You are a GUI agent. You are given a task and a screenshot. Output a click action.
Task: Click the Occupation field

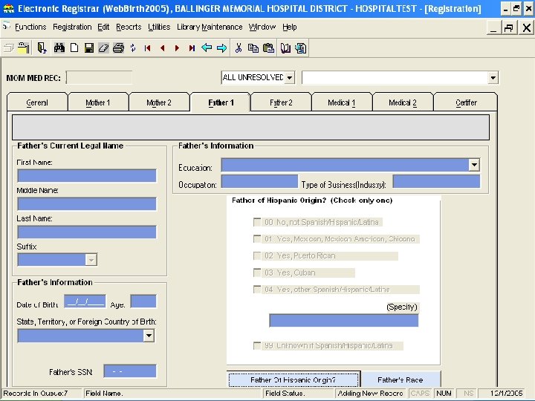tap(259, 182)
